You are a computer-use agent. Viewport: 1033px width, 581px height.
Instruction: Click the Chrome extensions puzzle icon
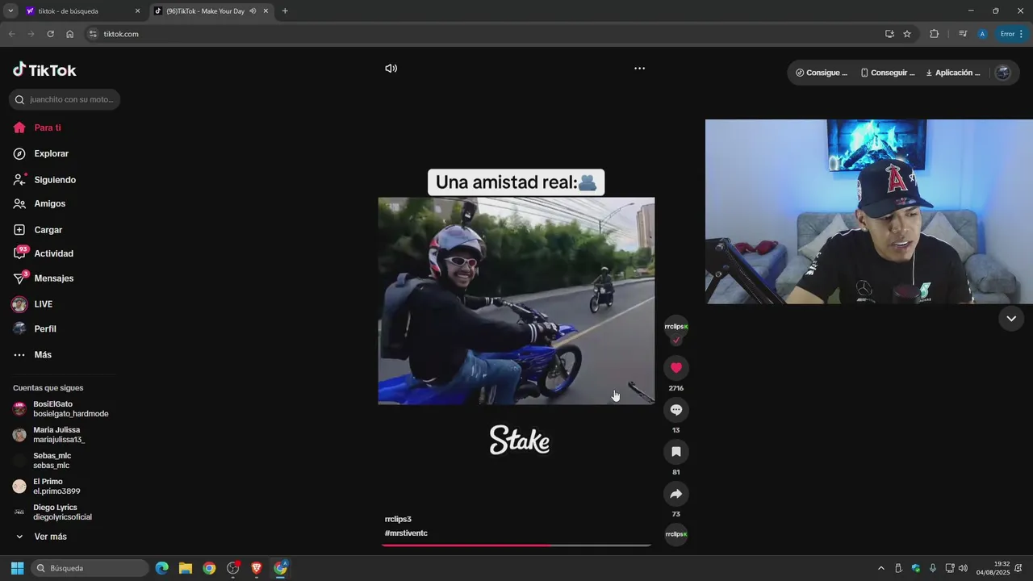click(935, 34)
